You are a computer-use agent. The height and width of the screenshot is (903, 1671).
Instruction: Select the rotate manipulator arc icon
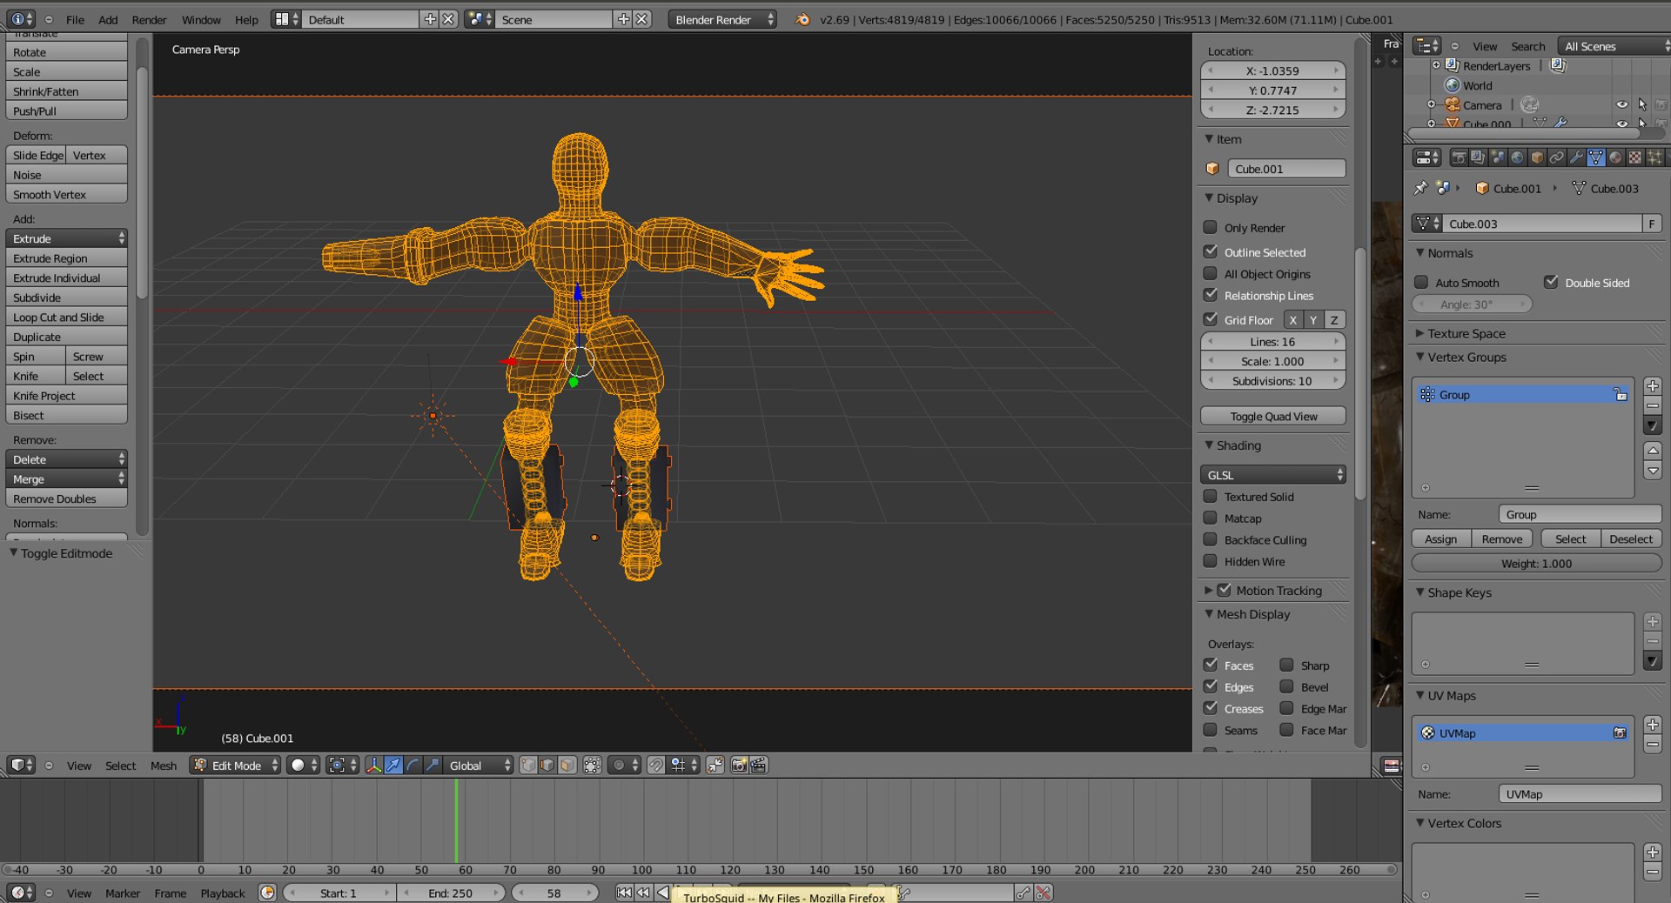[x=413, y=766]
